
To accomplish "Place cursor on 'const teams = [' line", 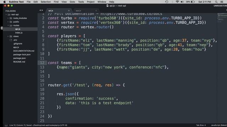I will [64, 63].
